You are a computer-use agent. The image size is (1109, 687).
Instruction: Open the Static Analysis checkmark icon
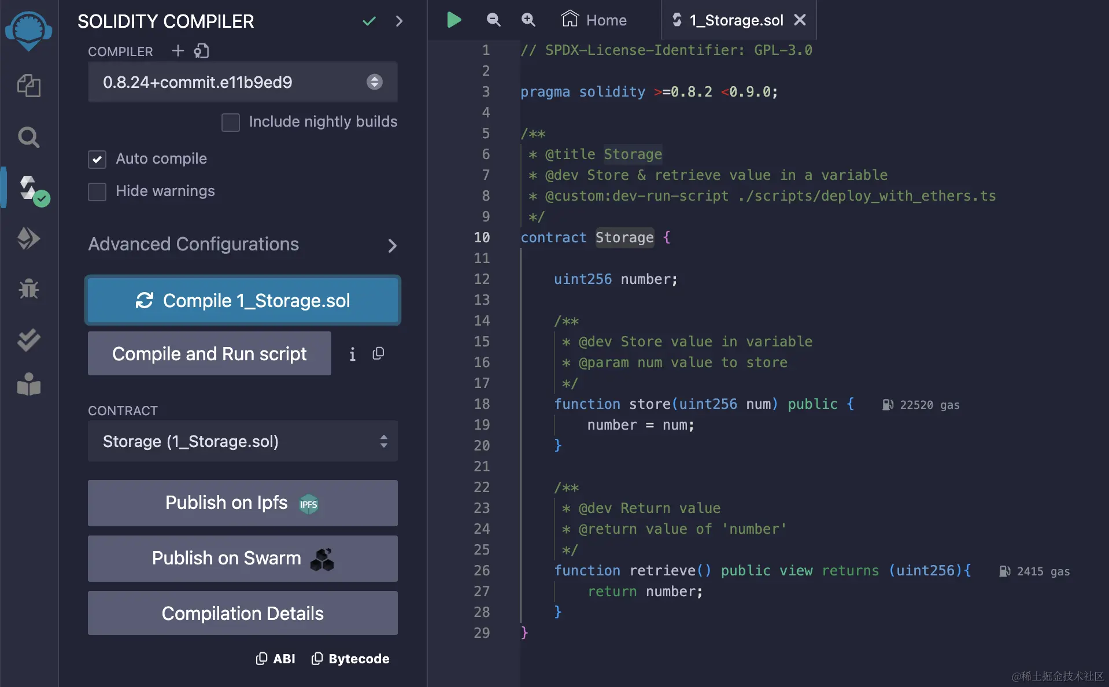tap(28, 339)
